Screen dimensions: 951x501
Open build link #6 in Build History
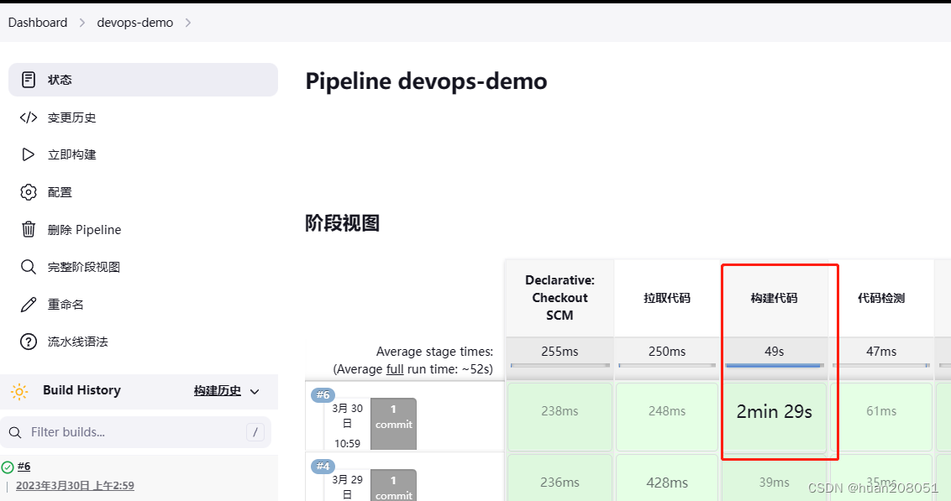[x=24, y=466]
